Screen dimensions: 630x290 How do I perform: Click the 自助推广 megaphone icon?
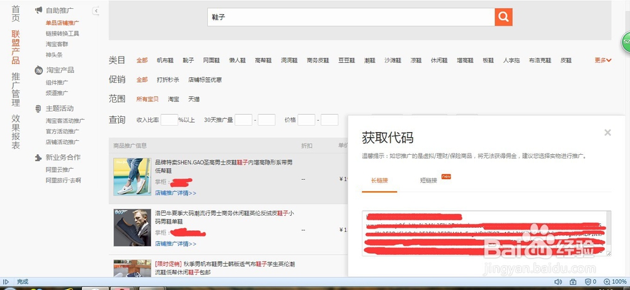point(38,10)
